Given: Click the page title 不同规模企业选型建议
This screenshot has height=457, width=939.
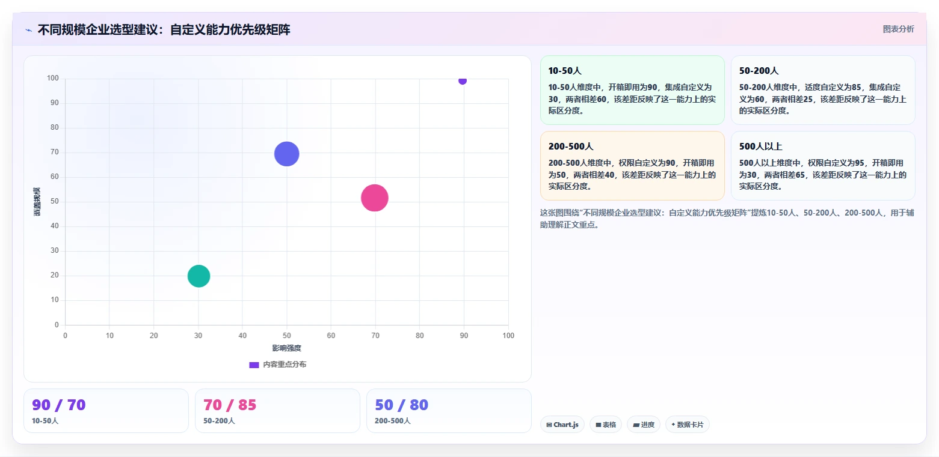Looking at the screenshot, I should click(164, 29).
